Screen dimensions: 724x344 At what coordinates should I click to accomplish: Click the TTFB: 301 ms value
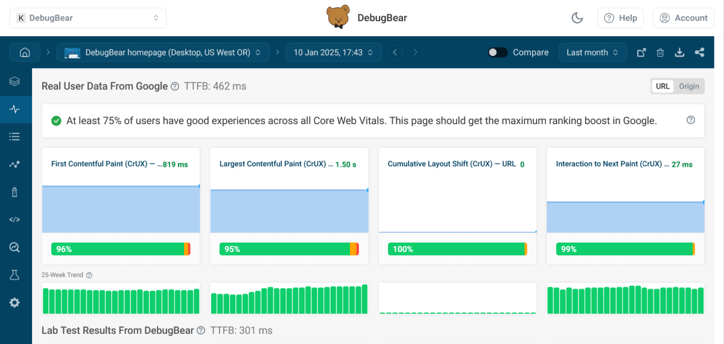[x=241, y=330]
